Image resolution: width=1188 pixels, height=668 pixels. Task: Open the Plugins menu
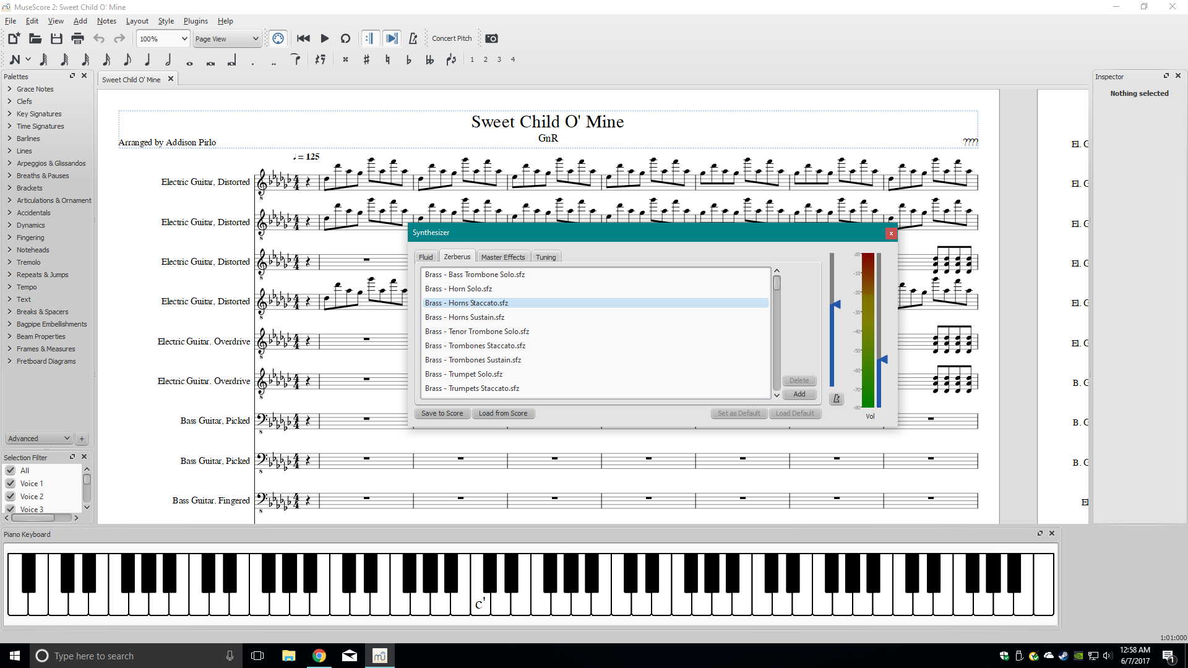pos(196,21)
